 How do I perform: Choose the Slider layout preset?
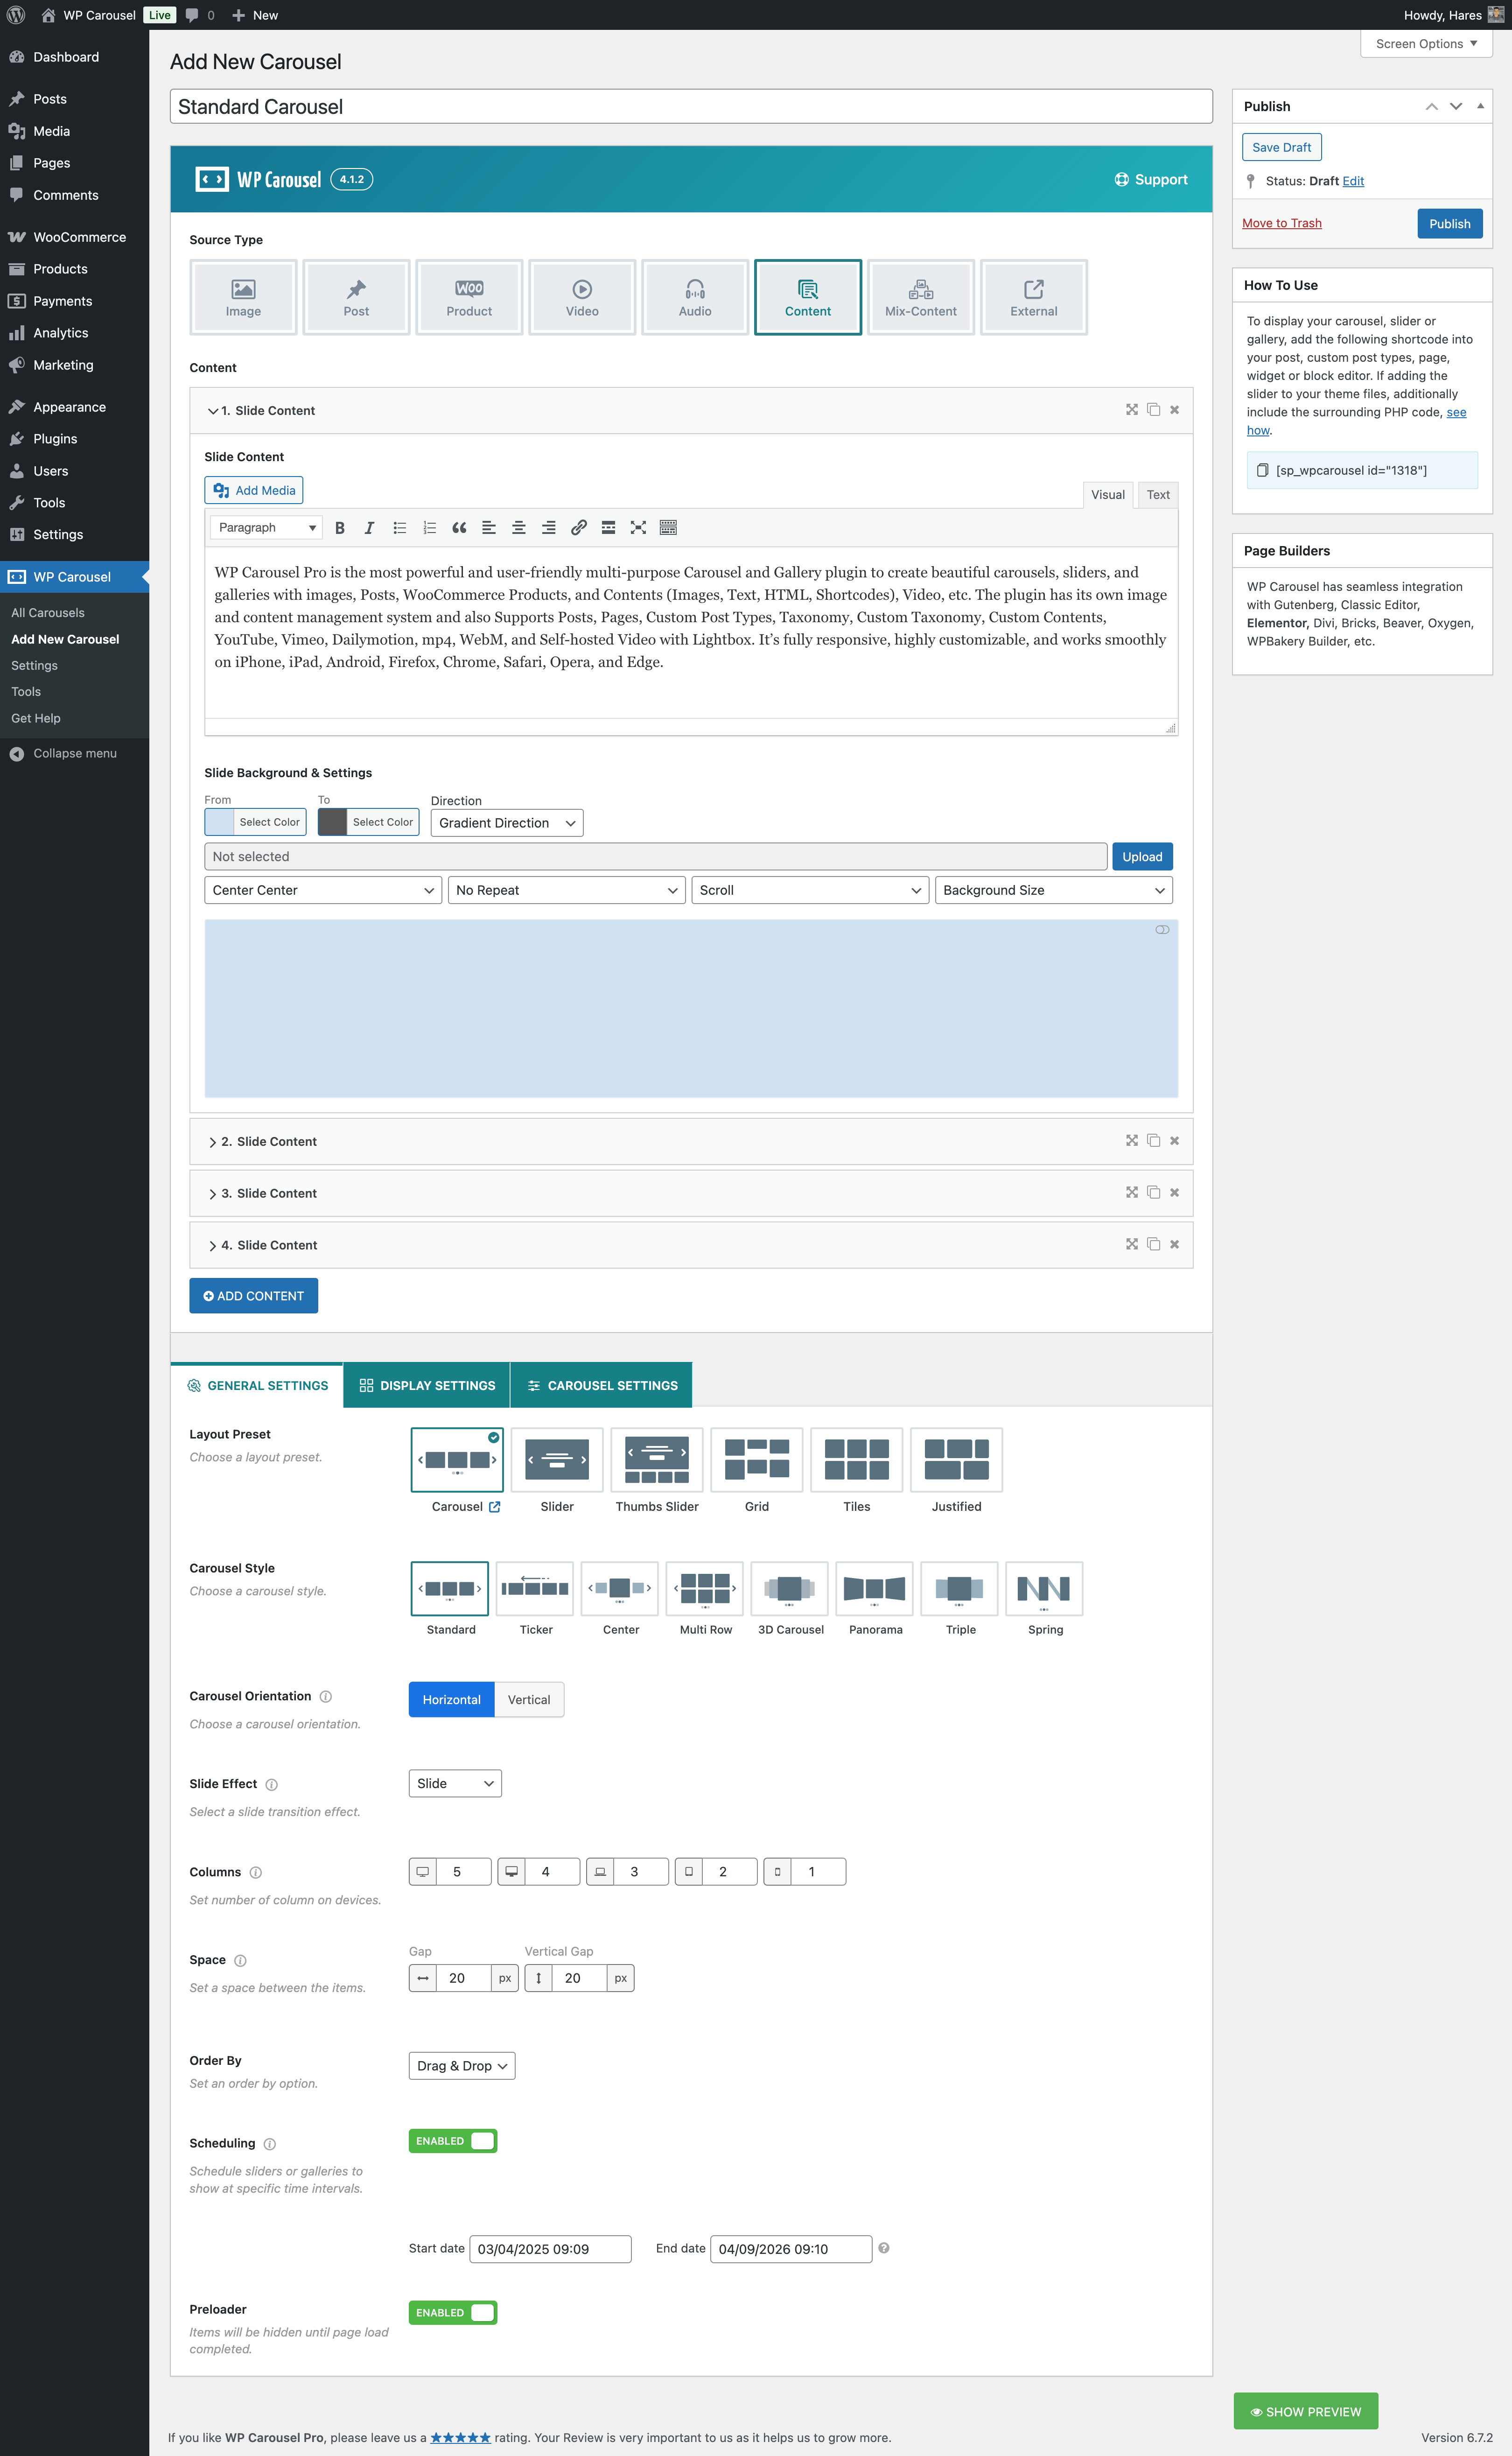click(557, 1460)
